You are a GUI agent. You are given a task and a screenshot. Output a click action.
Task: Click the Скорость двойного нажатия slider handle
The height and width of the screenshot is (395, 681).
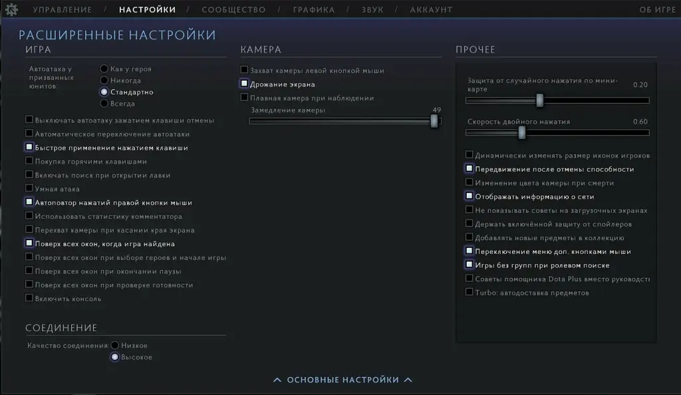pyautogui.click(x=522, y=133)
